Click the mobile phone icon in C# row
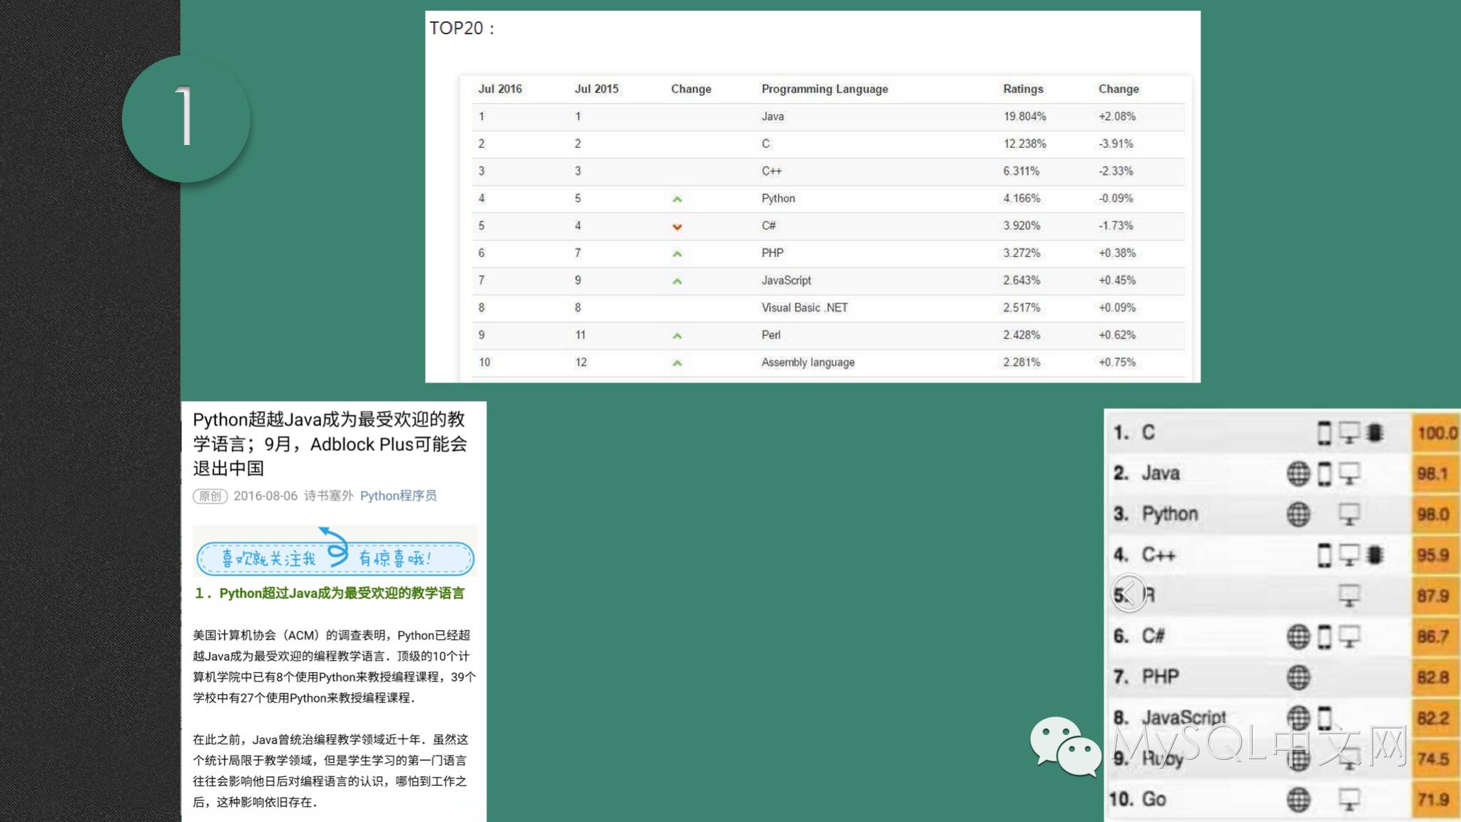 [x=1324, y=636]
